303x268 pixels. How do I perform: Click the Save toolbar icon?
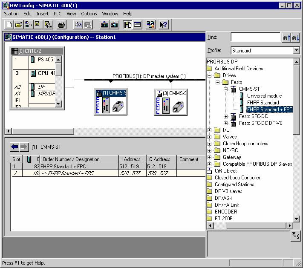[38, 25]
